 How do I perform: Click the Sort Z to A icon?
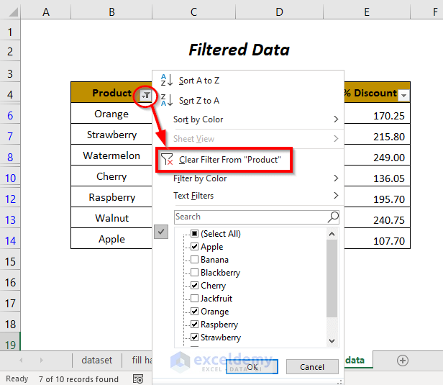(x=164, y=100)
